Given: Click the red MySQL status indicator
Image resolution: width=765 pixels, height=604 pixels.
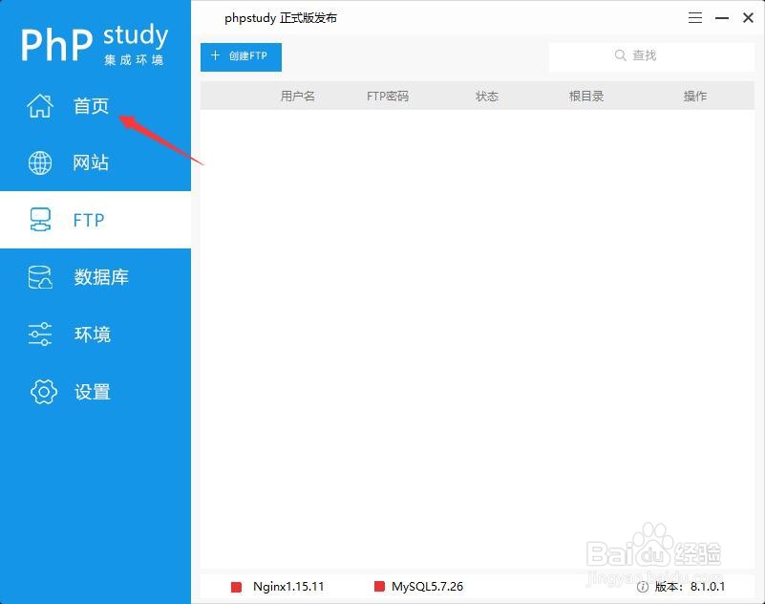Looking at the screenshot, I should [x=379, y=586].
